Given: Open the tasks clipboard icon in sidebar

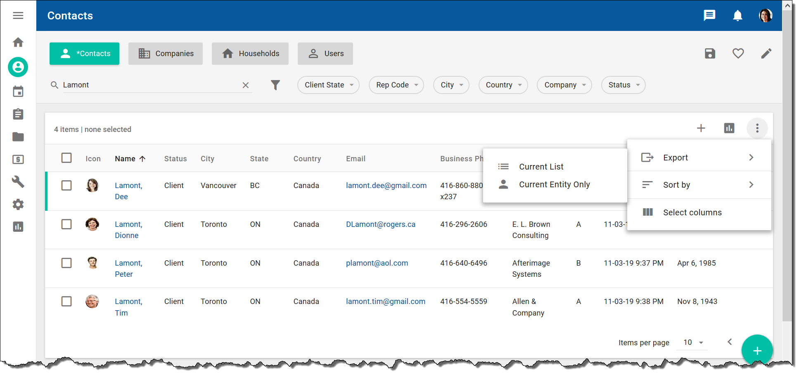Looking at the screenshot, I should coord(18,114).
